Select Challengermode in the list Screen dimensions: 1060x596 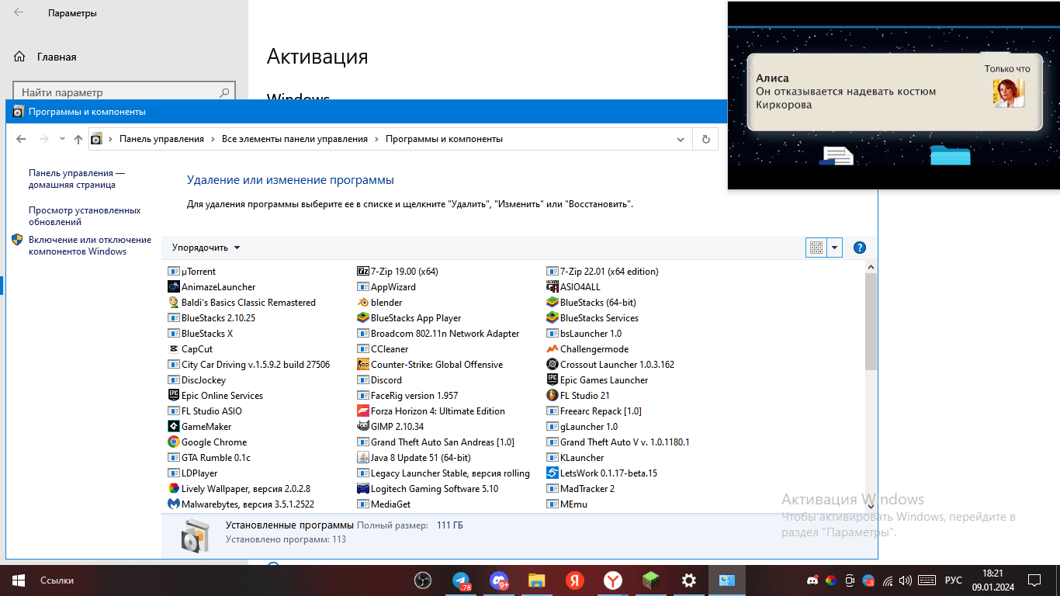click(587, 349)
